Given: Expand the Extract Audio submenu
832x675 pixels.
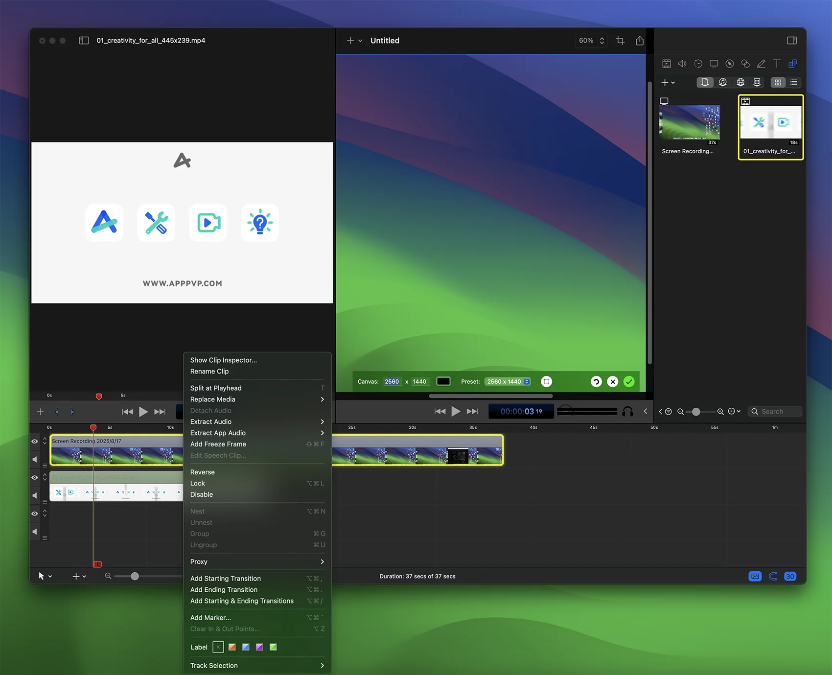Looking at the screenshot, I should coord(257,422).
